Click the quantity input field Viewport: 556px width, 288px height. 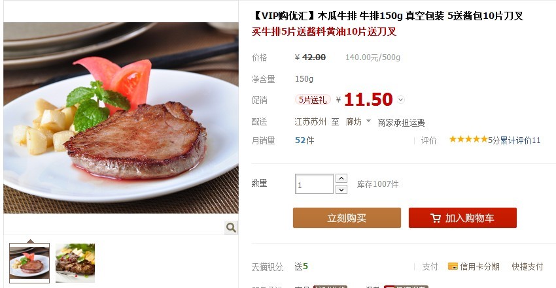pos(314,184)
